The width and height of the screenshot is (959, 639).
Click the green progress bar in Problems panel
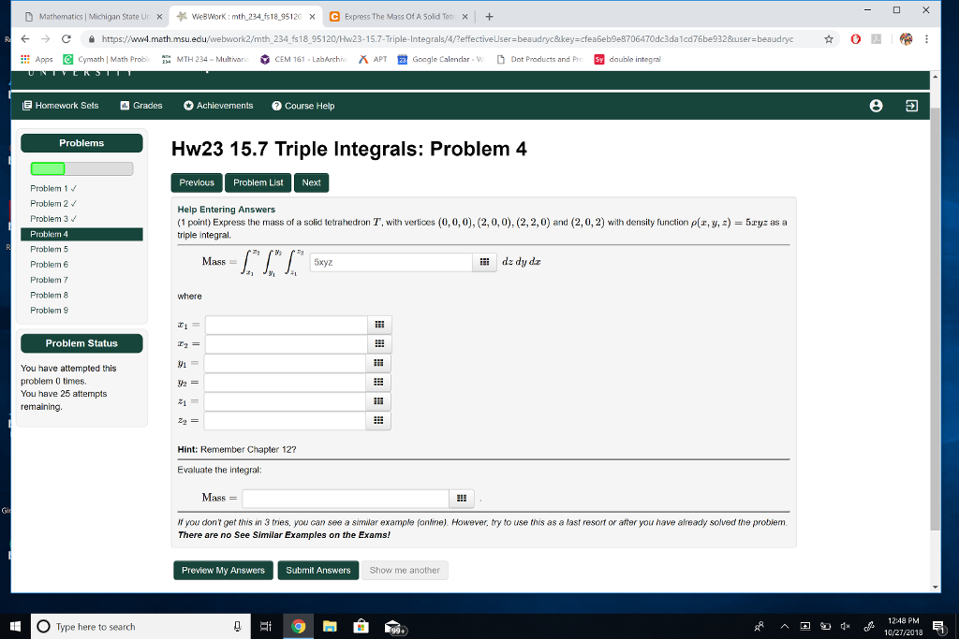(x=46, y=168)
